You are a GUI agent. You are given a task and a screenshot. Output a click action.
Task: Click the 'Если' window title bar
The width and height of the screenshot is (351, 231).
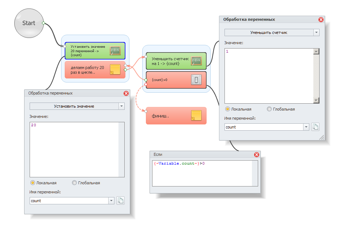[205, 155]
